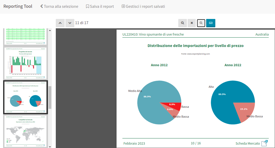
Task: Click the back chevron of Torna alla selezione
Action: 42,6
